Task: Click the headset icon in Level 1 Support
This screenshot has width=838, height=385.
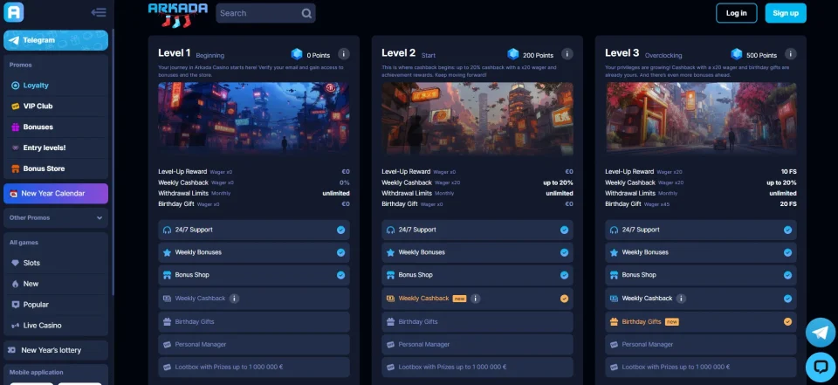Action: 168,230
